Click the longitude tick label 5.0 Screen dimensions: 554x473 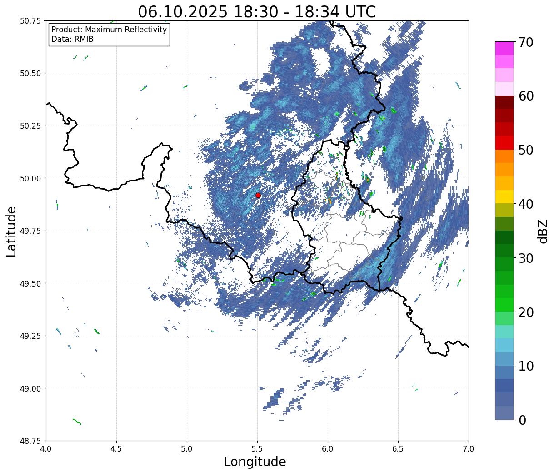187,449
